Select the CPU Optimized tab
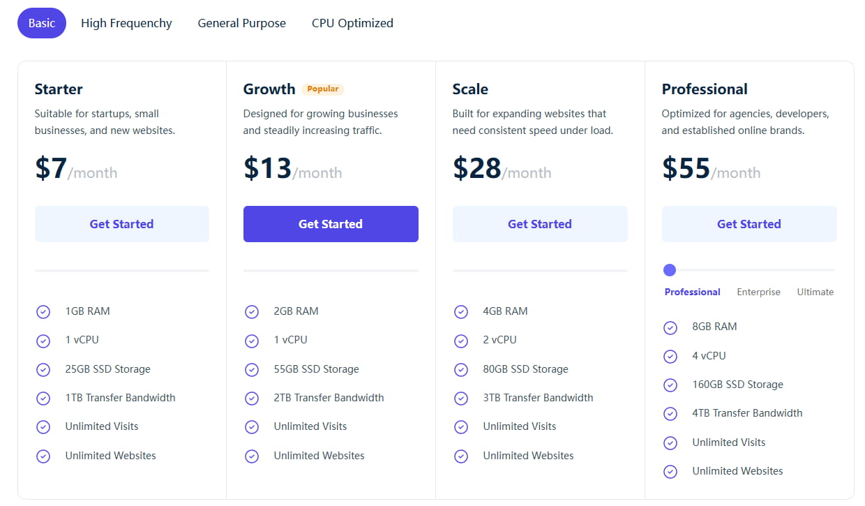 (x=352, y=23)
